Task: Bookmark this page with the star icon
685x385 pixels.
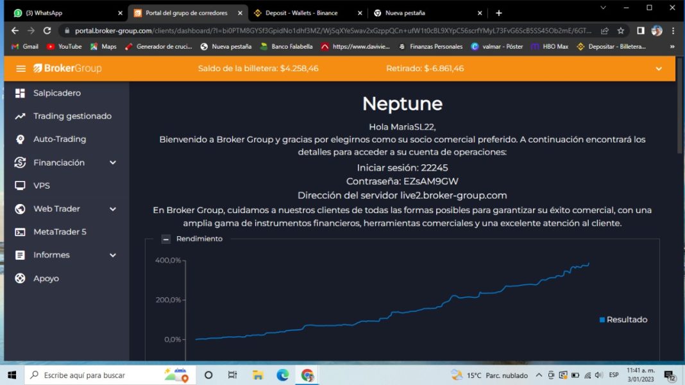Action: (621, 31)
